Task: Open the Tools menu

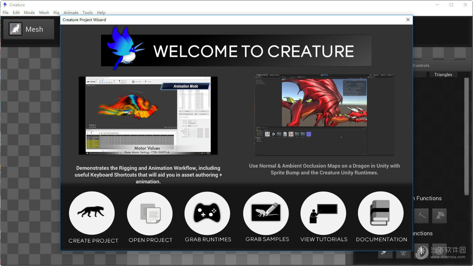Action: tap(88, 12)
